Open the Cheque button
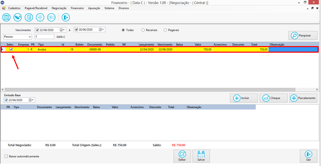The image size is (321, 166). [273, 98]
